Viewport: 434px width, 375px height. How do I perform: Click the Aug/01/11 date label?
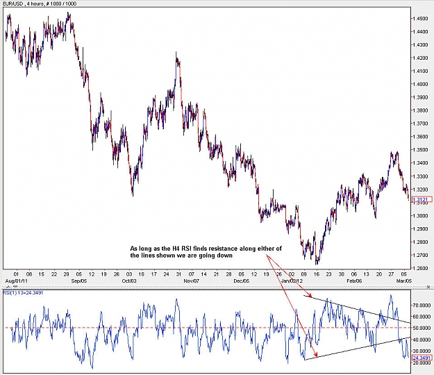coord(17,281)
